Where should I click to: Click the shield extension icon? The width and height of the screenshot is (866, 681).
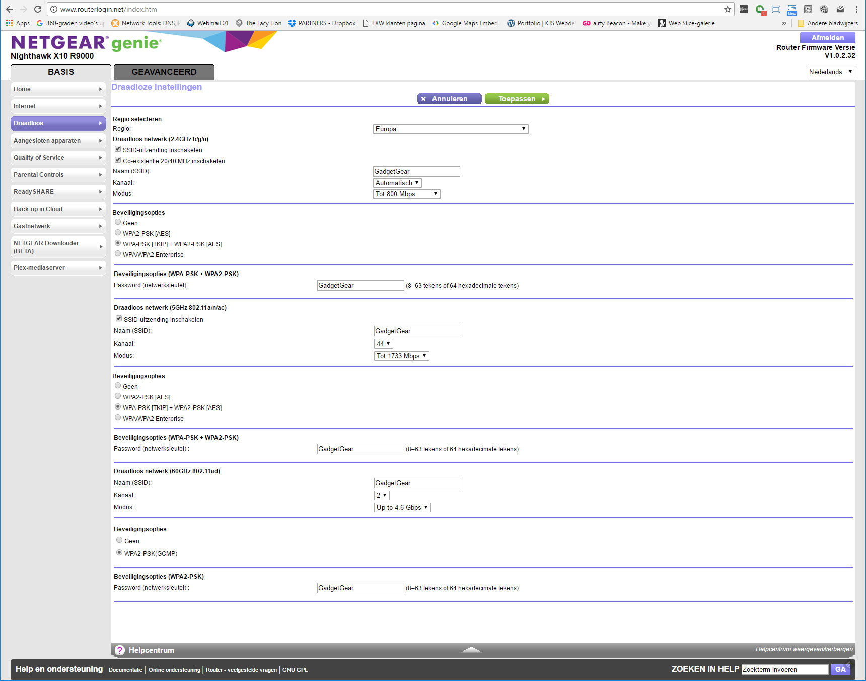pyautogui.click(x=808, y=9)
